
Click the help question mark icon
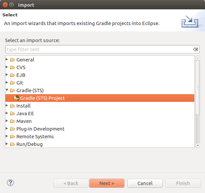[10, 183]
